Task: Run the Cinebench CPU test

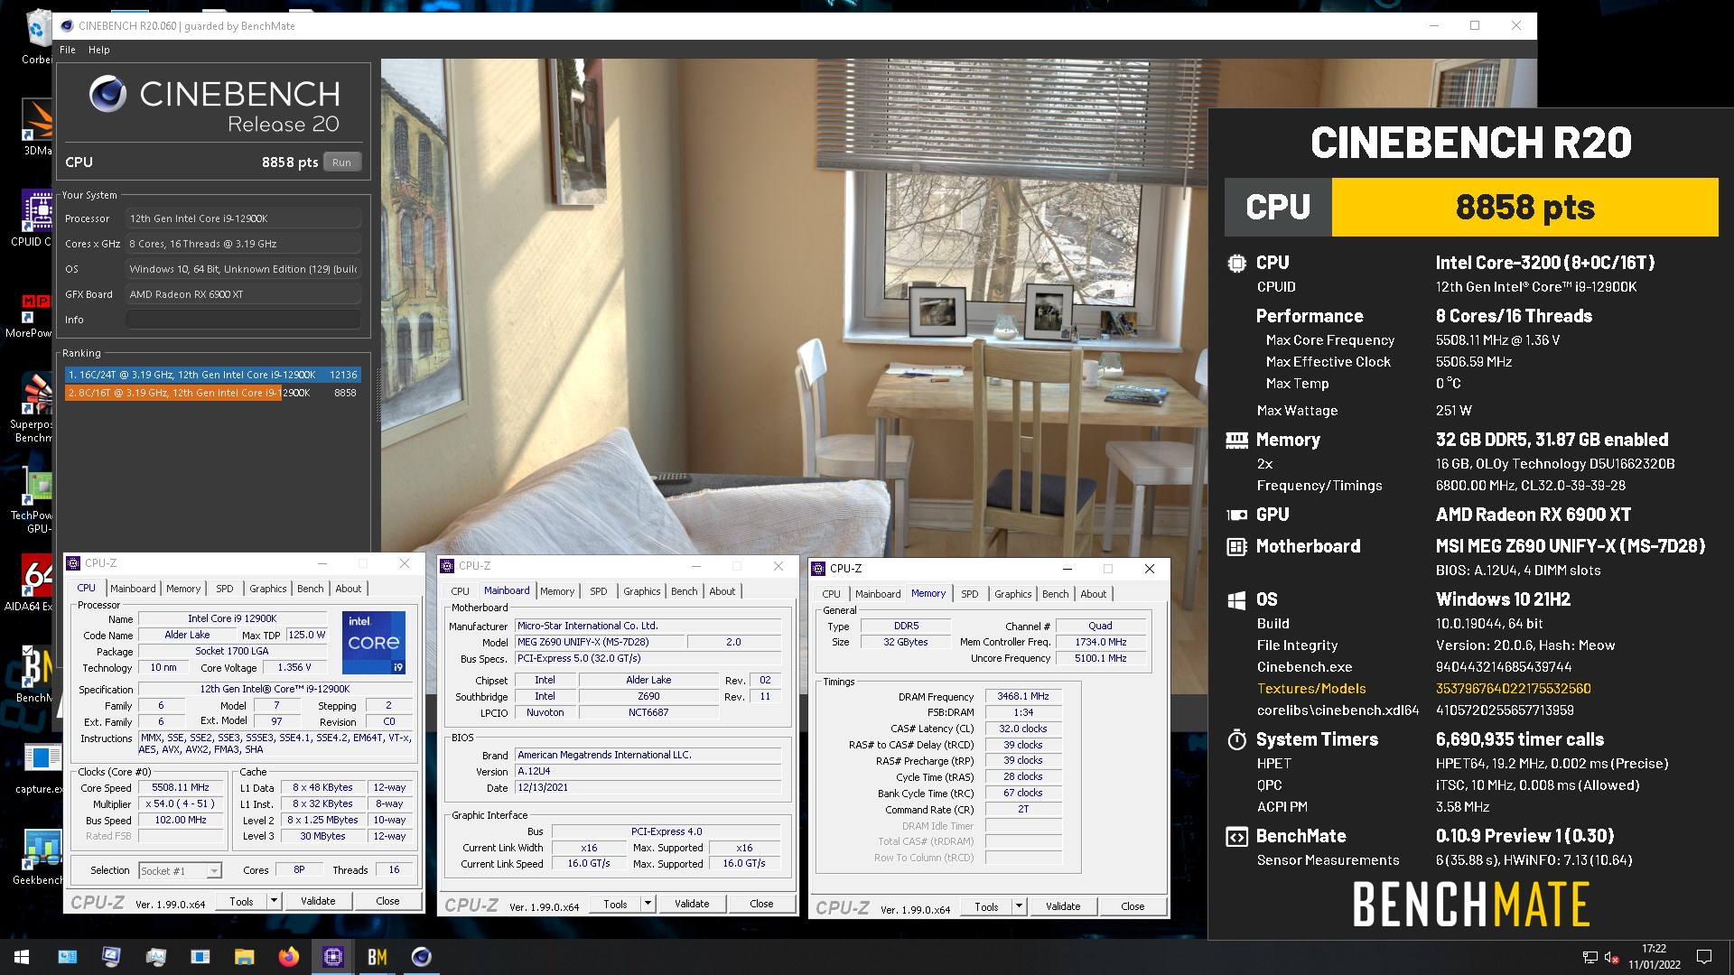Action: [341, 162]
